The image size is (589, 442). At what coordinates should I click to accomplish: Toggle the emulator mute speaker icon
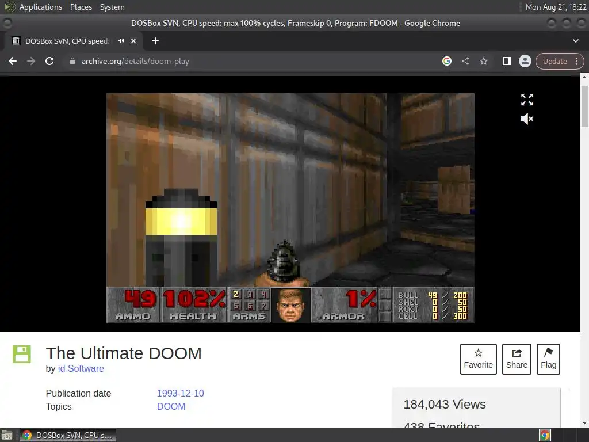527,119
